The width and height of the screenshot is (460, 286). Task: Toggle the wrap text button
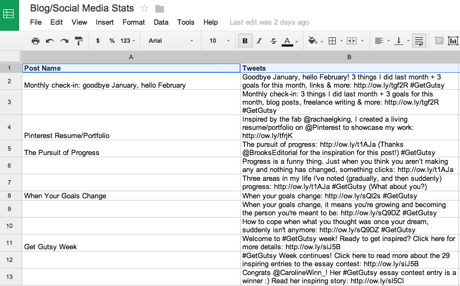[x=419, y=41]
